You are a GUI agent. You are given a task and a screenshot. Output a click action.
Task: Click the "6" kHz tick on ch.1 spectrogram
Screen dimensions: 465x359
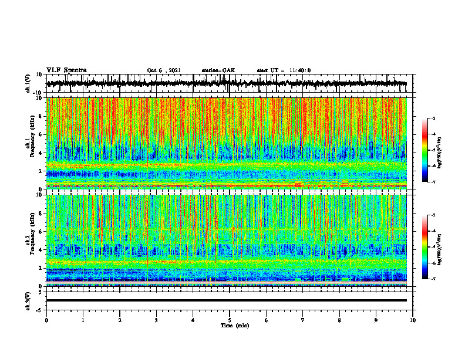tap(41, 134)
